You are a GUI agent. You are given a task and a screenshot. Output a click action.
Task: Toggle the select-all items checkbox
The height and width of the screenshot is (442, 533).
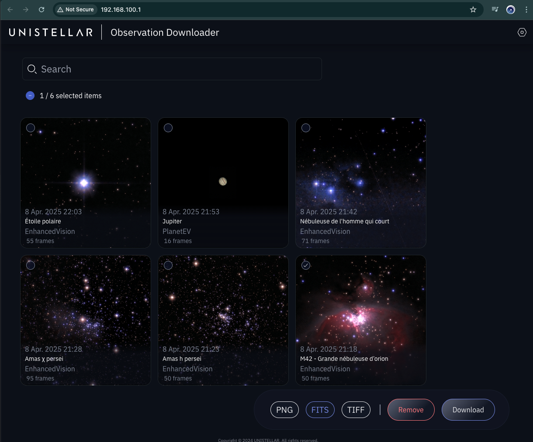click(30, 96)
